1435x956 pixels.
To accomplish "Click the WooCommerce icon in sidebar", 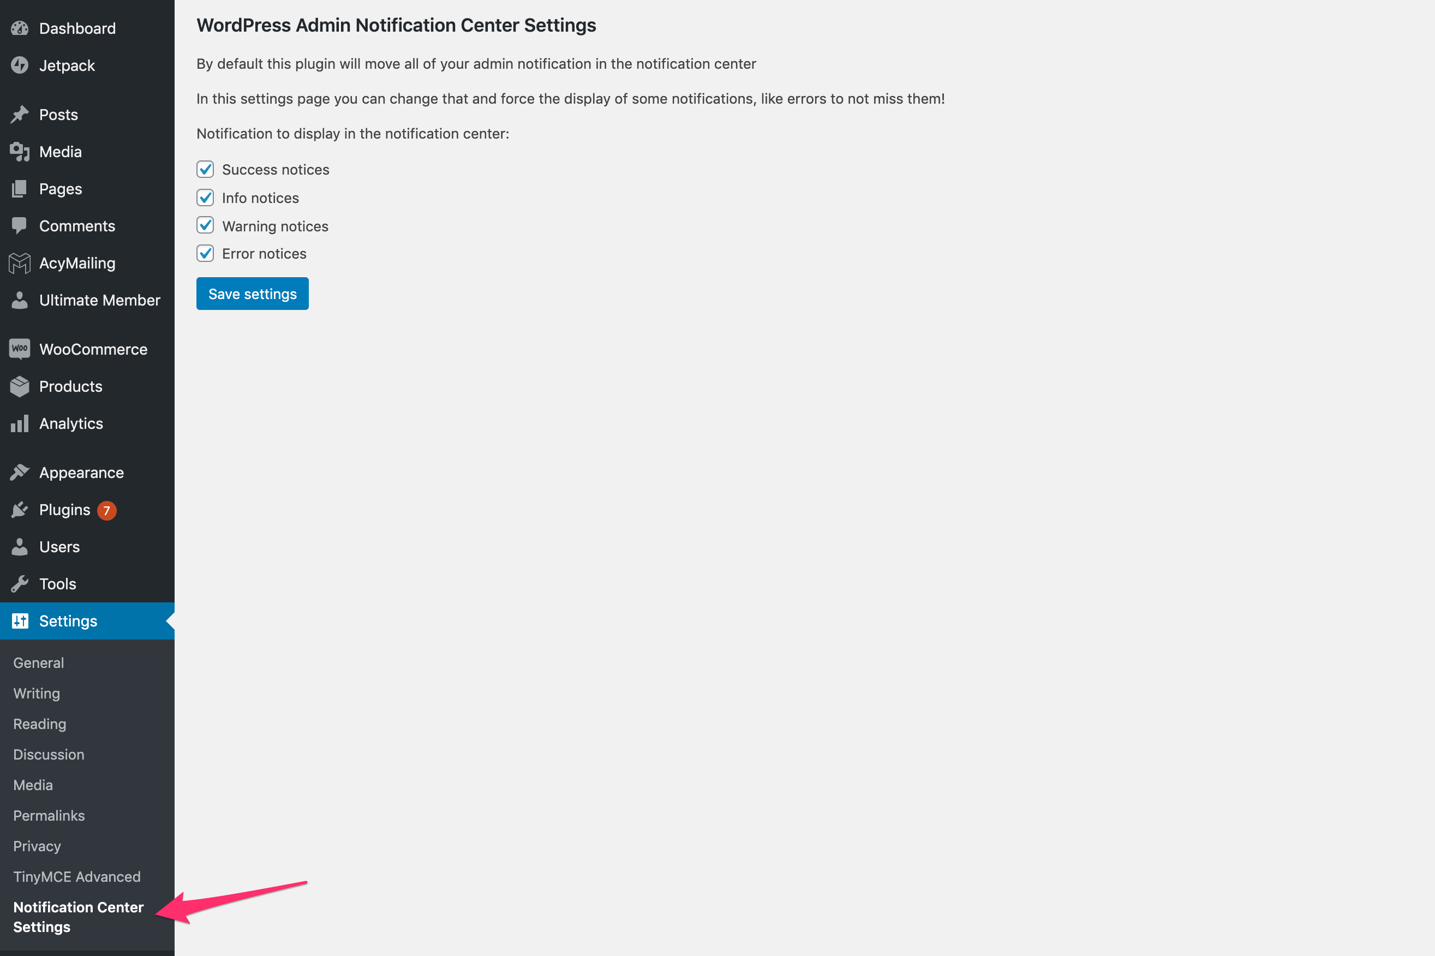I will [19, 348].
